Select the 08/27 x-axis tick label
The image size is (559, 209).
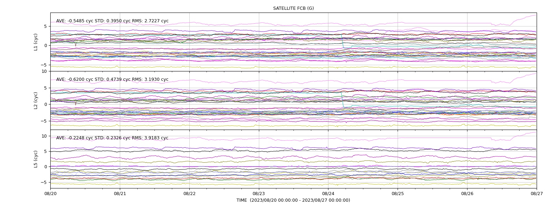click(x=536, y=193)
